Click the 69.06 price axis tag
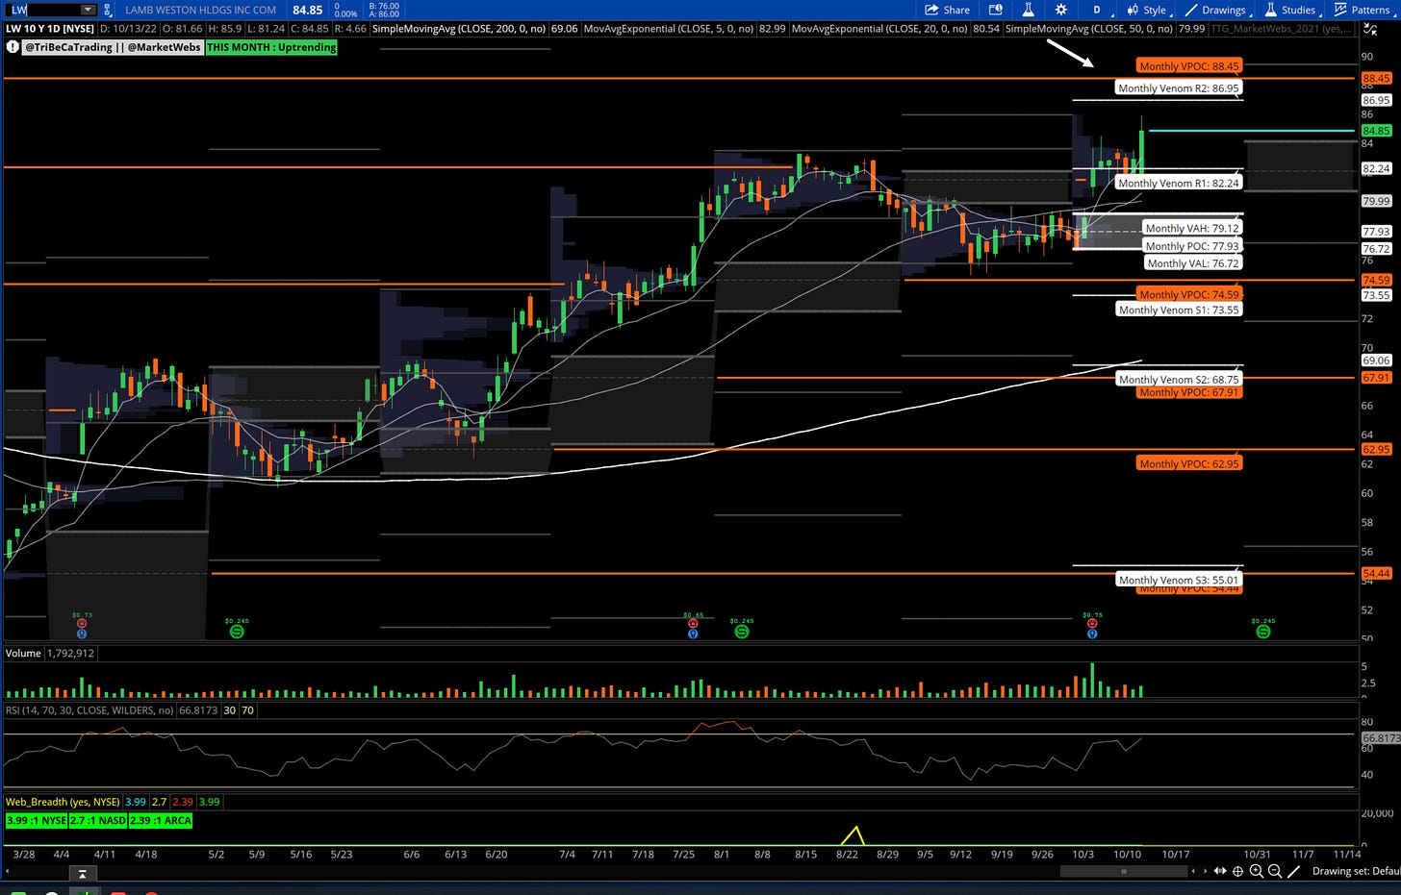The width and height of the screenshot is (1401, 895). coord(1376,360)
